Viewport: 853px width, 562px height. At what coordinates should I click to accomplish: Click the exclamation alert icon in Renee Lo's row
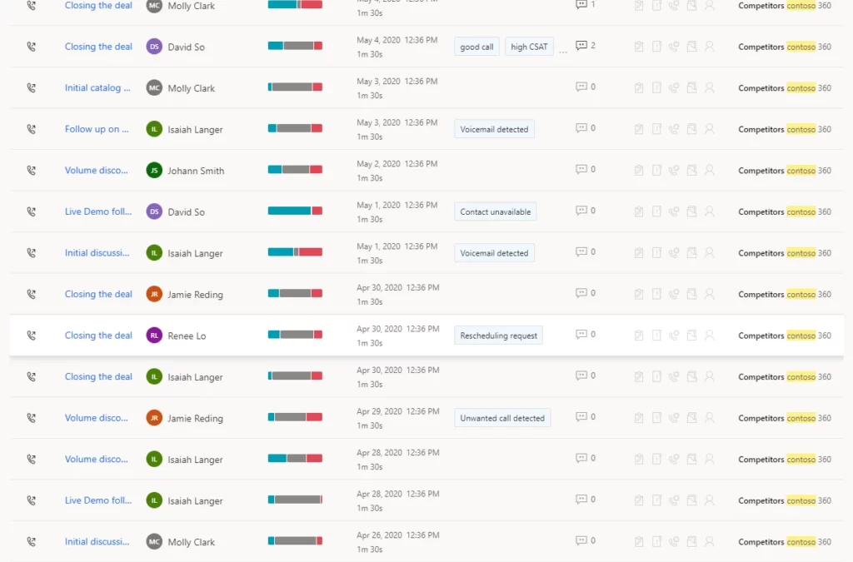(656, 336)
